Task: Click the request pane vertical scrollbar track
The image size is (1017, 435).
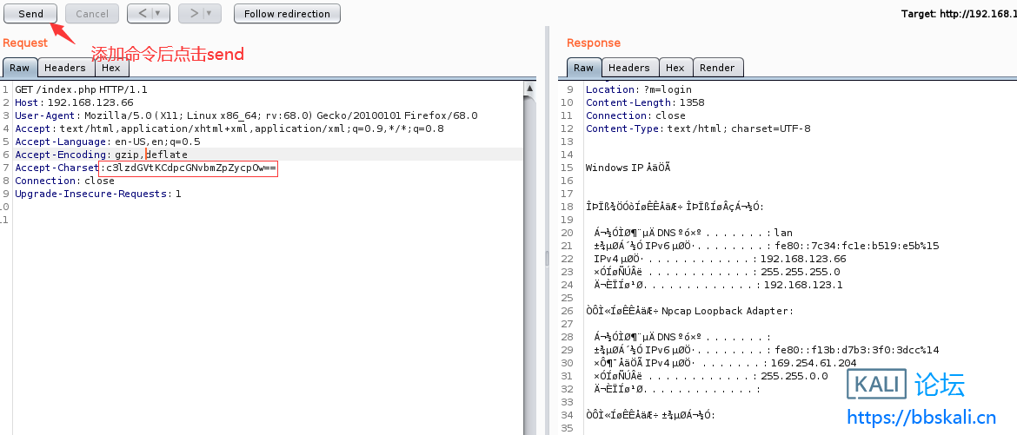Action: tap(529, 260)
